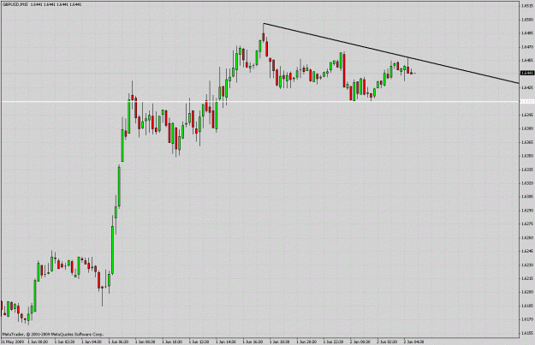
Task: Click the 1.6500 price scale label
Action: pyautogui.click(x=527, y=20)
